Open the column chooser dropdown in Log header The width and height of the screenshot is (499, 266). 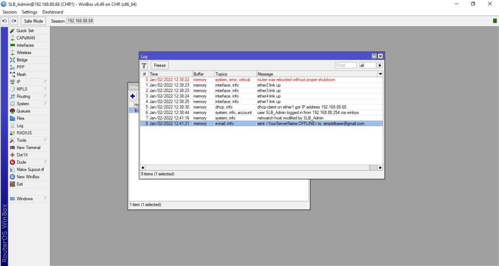[x=380, y=74]
